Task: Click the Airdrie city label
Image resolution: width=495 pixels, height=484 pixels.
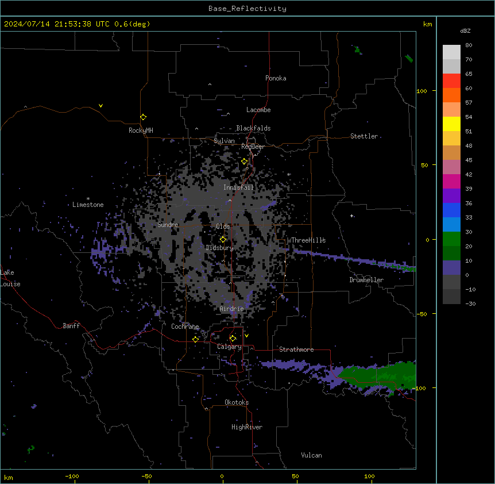Action: coord(231,309)
